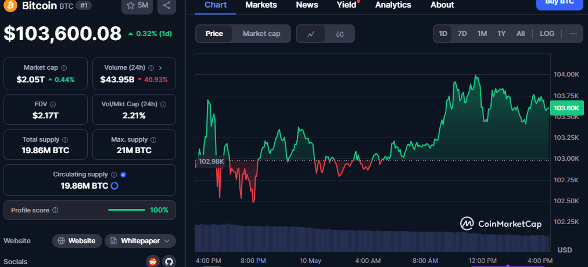This screenshot has width=588, height=267.
Task: Click the circulating supply progress ring
Action: tap(114, 185)
